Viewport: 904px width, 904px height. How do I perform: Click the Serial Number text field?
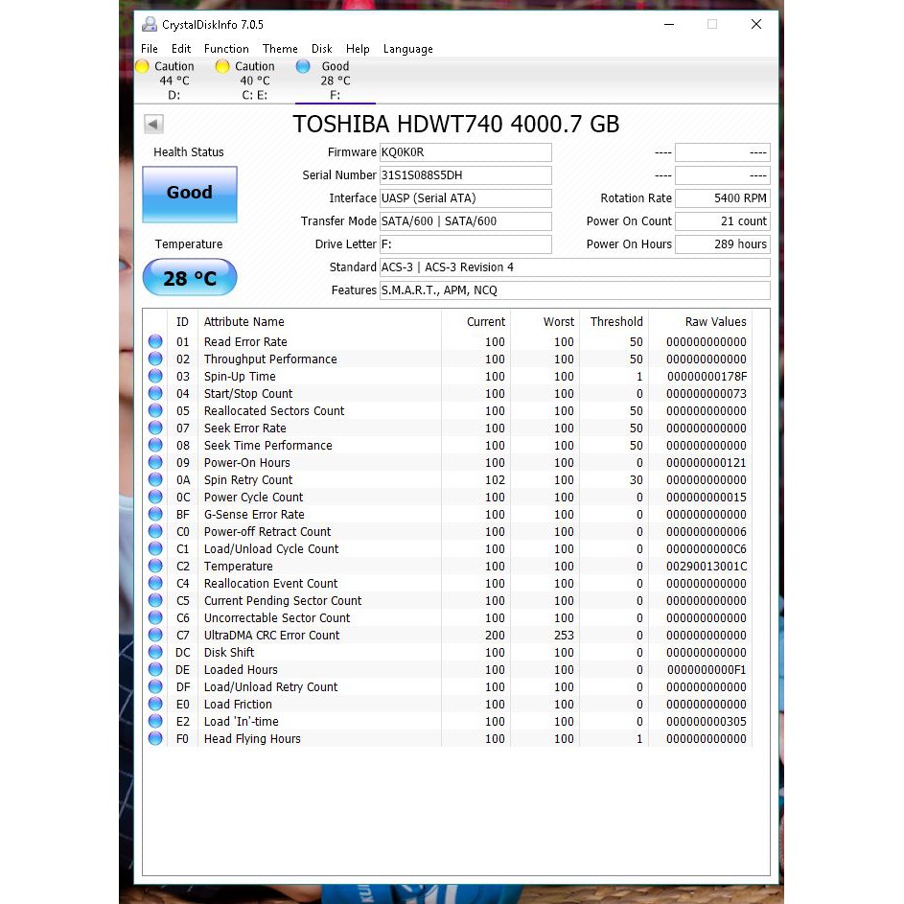point(466,175)
